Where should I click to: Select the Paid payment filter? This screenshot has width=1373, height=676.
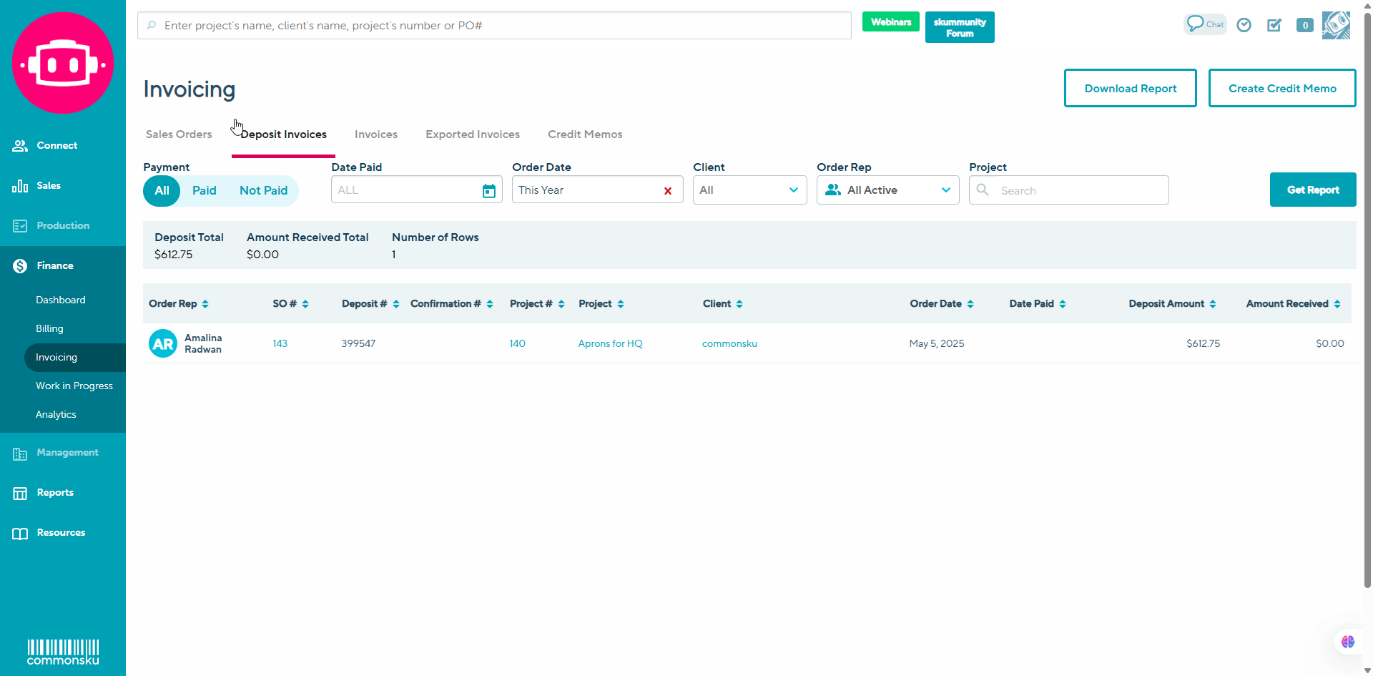(x=204, y=191)
